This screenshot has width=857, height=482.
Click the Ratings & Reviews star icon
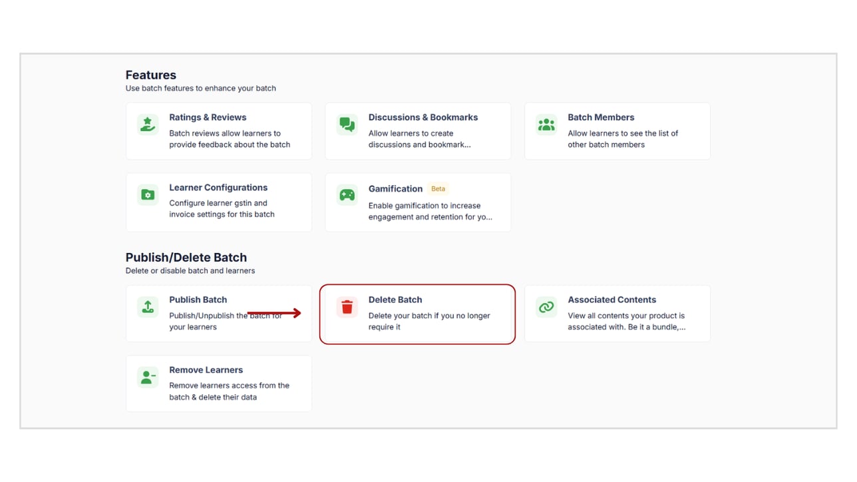pos(148,124)
